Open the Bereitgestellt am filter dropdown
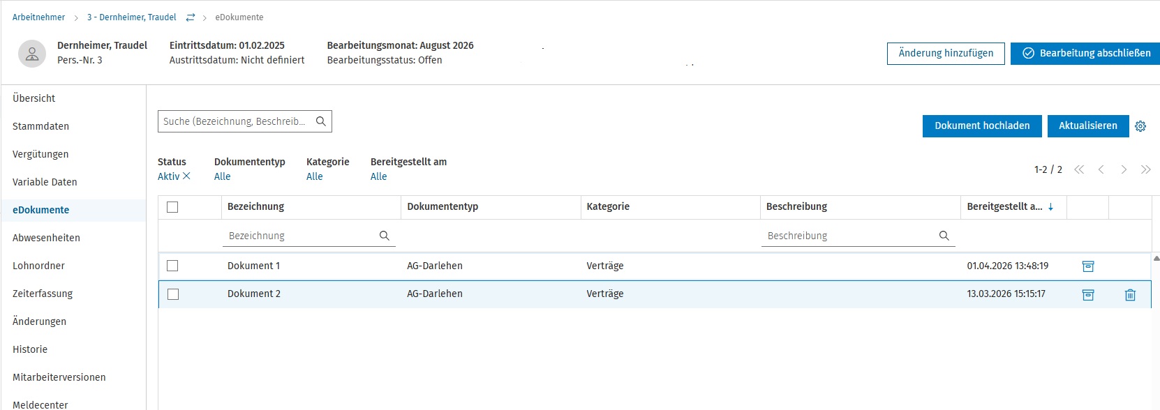Screen dimensions: 1160x410 coord(379,176)
